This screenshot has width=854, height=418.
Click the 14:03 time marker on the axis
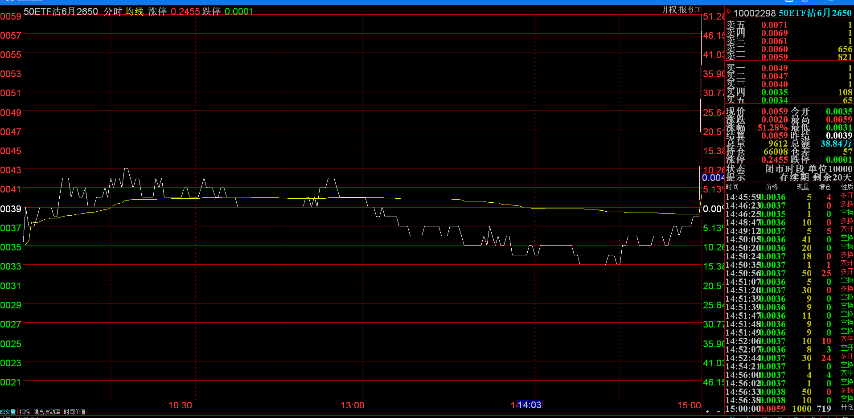[530, 405]
